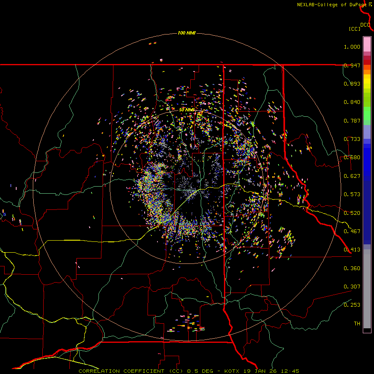Click the 0.360 color scale value

352,268
